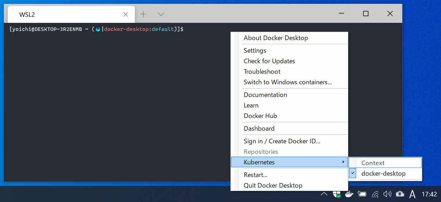Screen dimensions: 441x202
Task: Select Learn menu entry
Action: tap(289, 105)
